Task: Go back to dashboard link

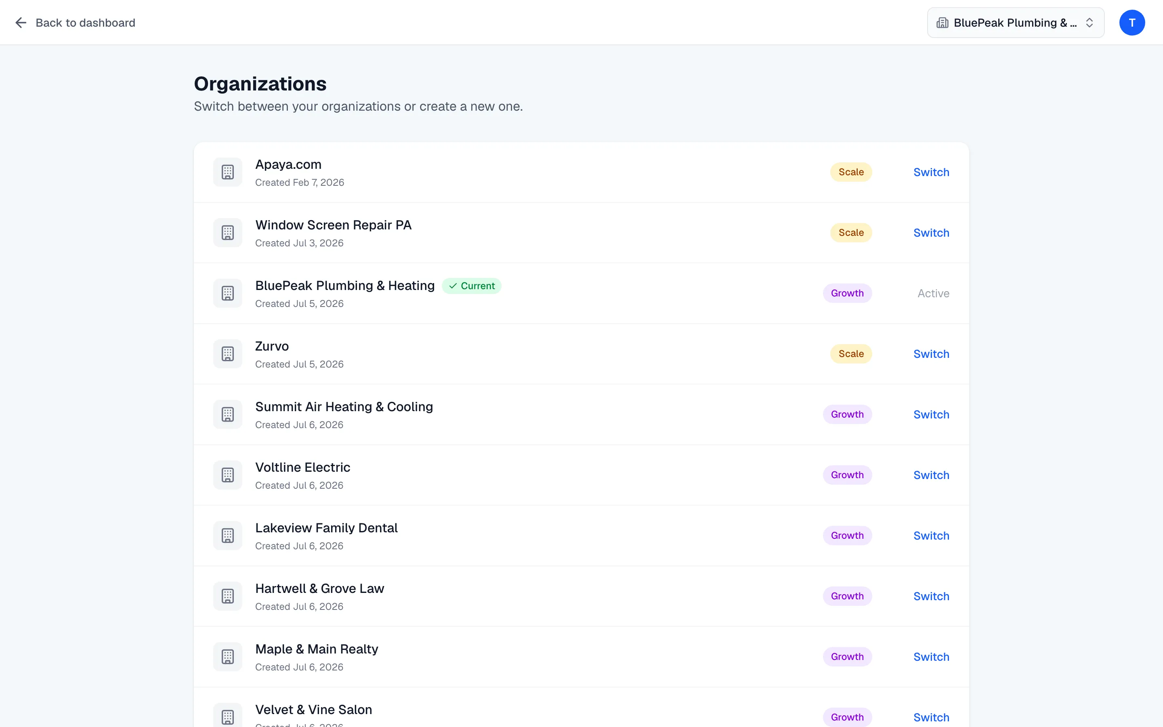Action: click(75, 23)
